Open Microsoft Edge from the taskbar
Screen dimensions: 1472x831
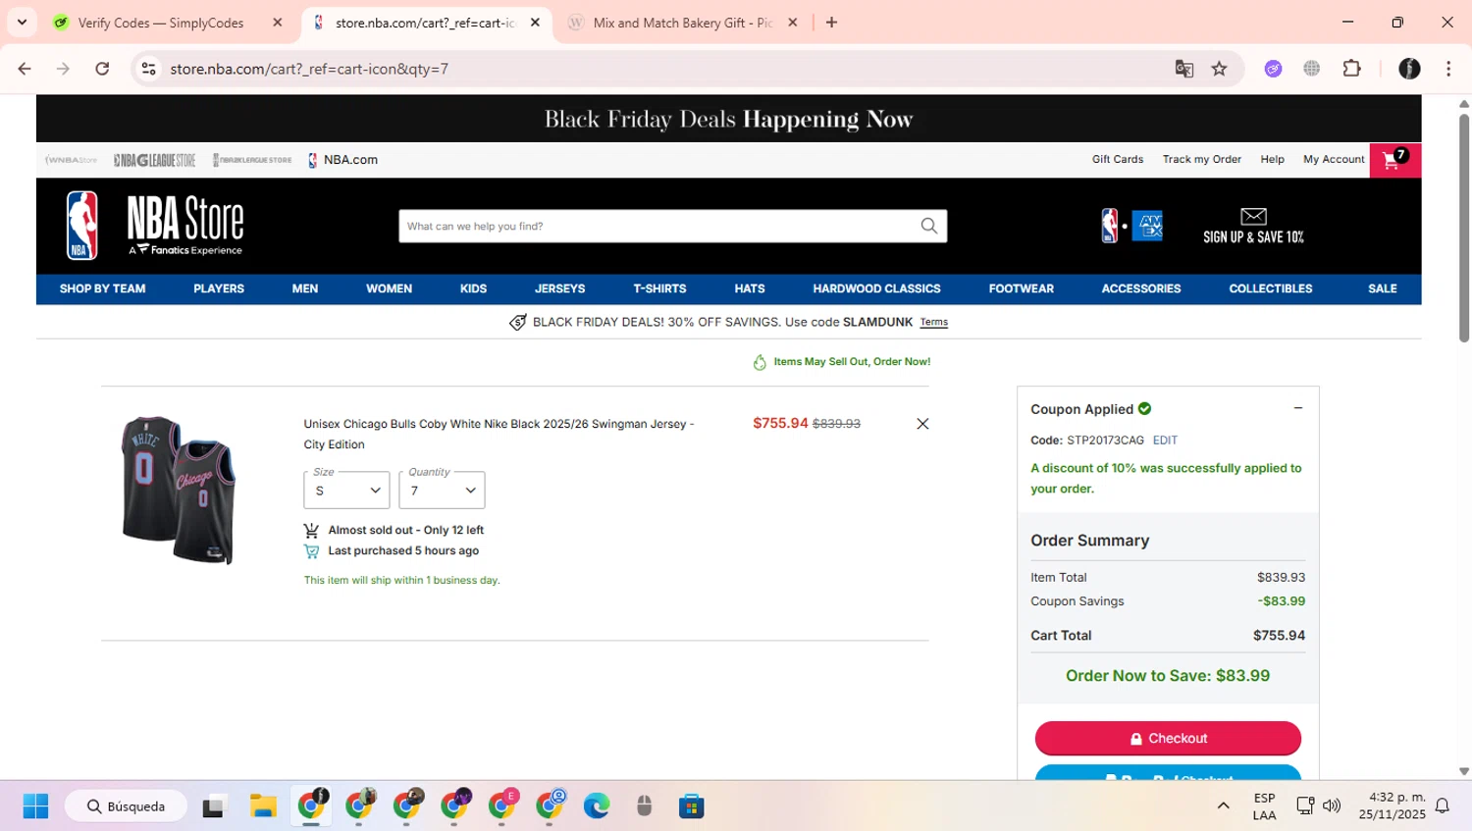click(x=597, y=806)
